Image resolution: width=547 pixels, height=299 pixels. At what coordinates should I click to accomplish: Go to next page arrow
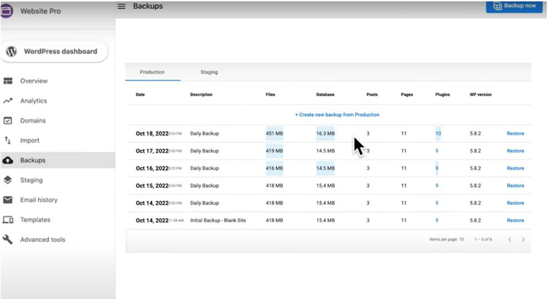pos(523,240)
